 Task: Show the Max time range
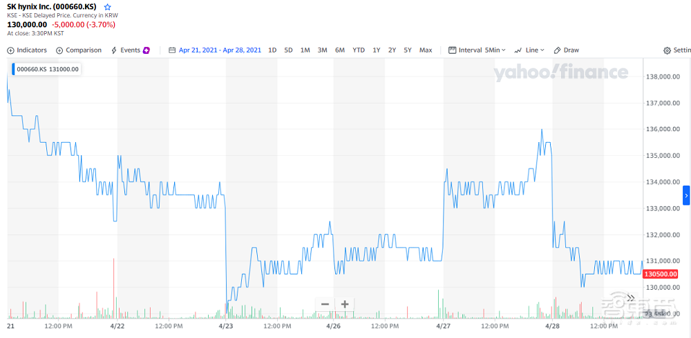[426, 50]
